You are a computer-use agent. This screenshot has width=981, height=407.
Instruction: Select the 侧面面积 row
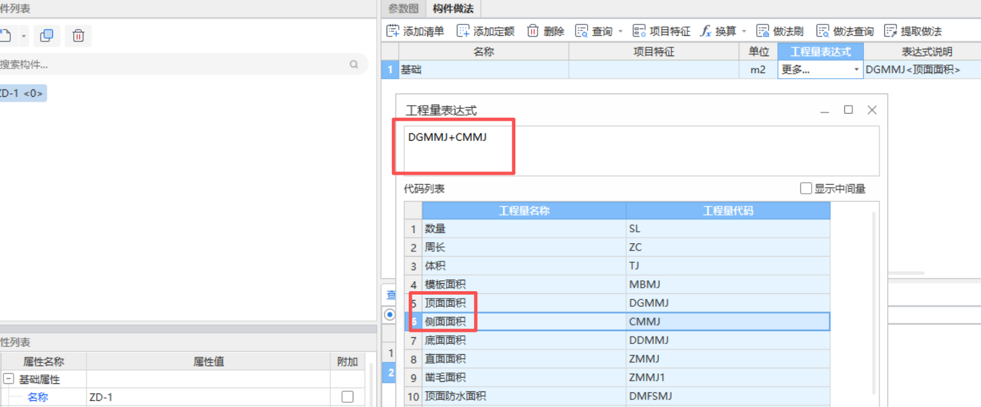pyautogui.click(x=617, y=322)
